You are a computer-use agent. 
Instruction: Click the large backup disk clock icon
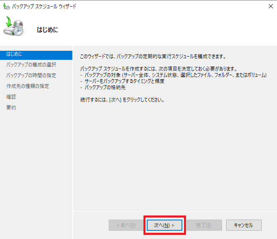14,27
